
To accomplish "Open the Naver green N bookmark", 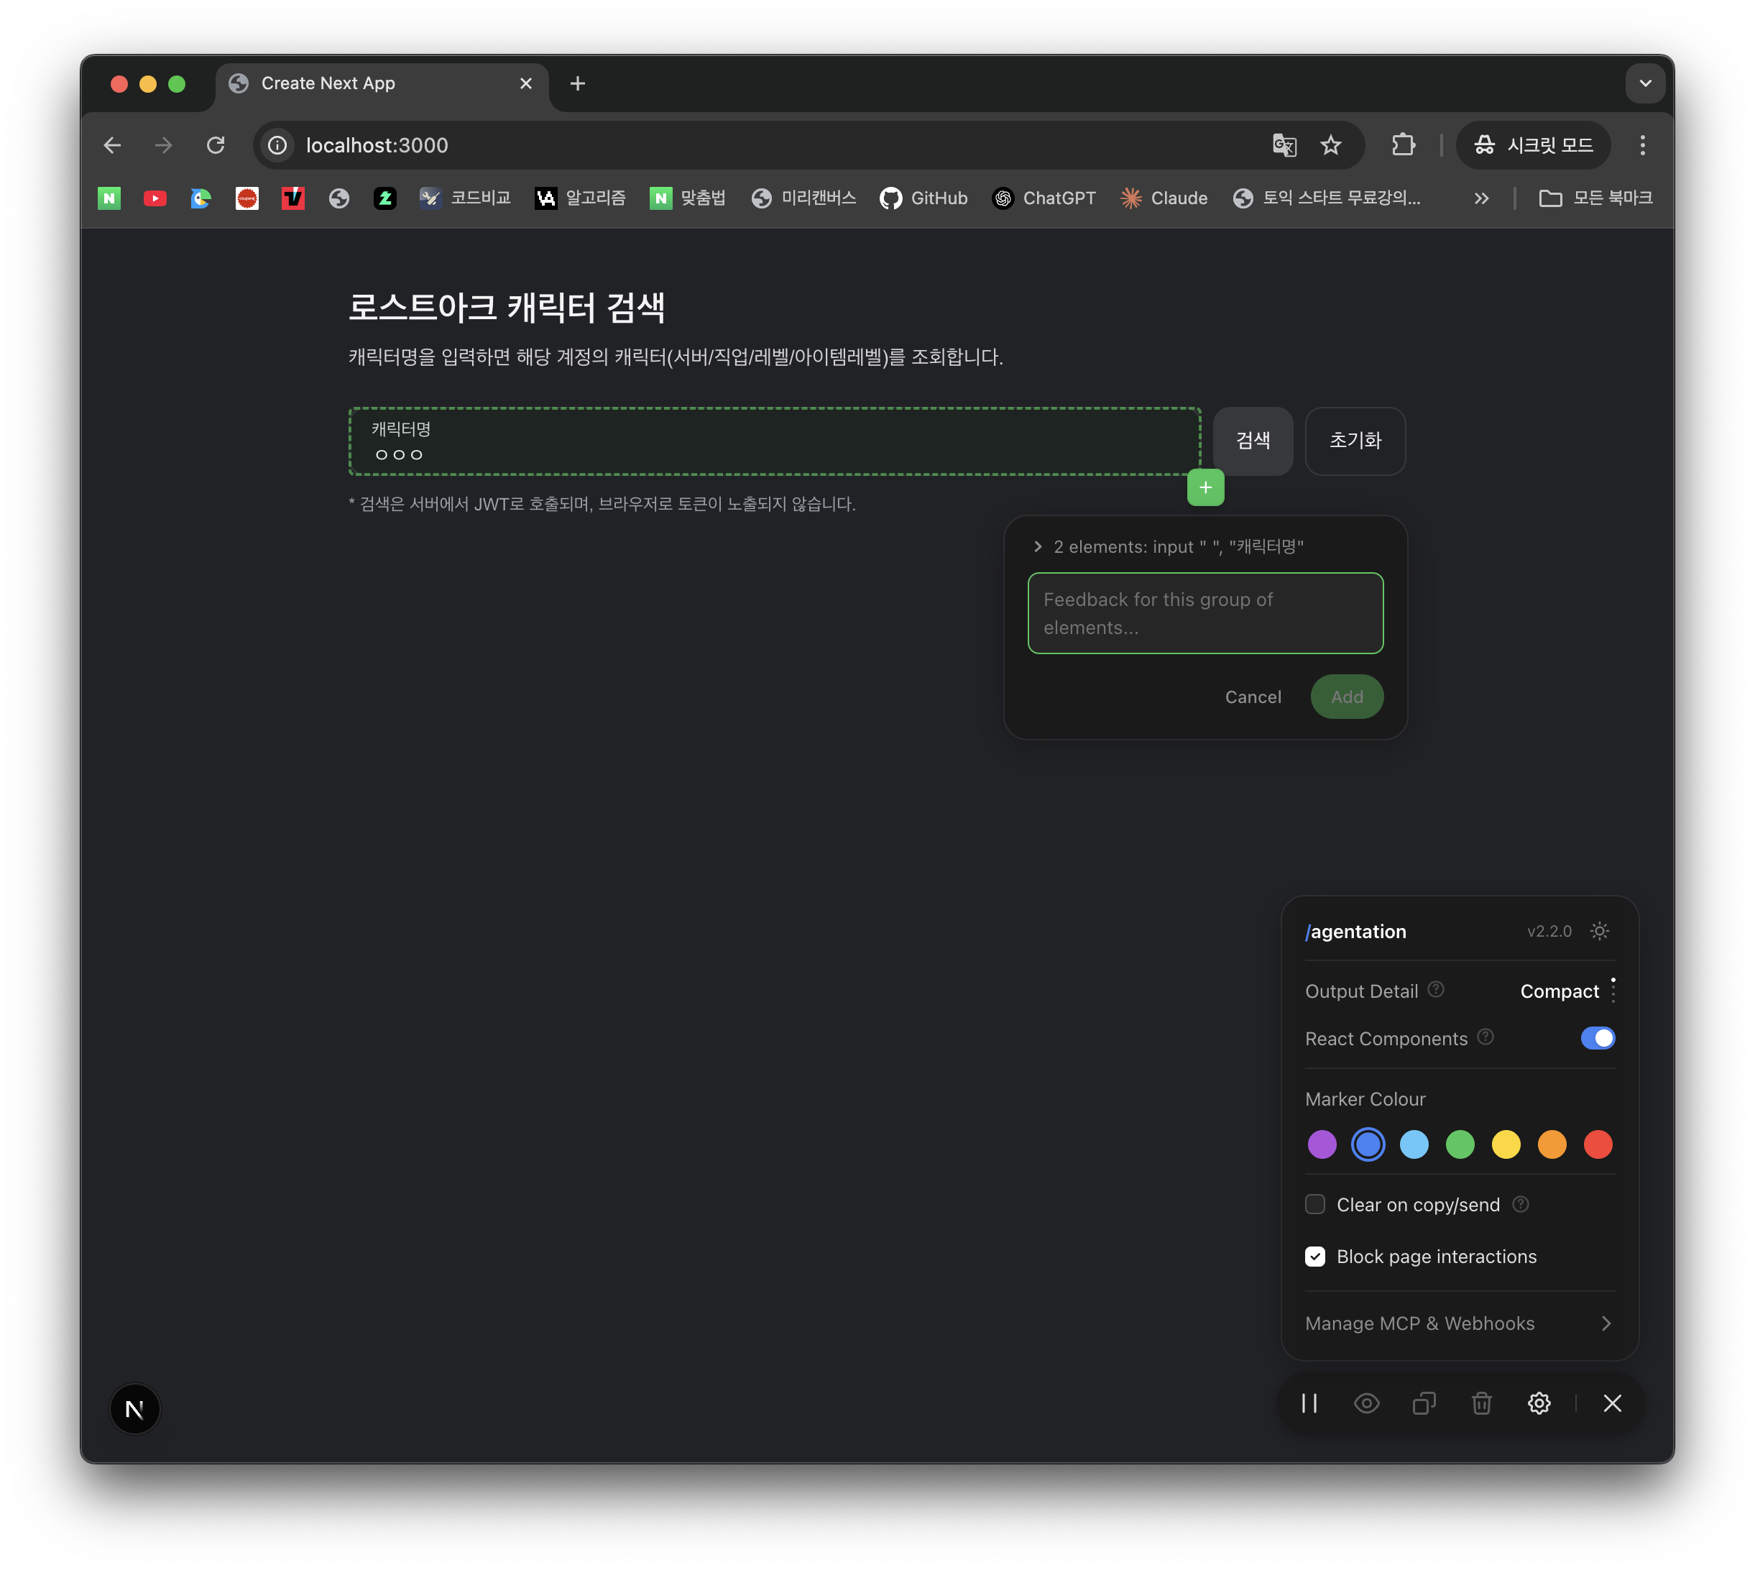I will (x=109, y=198).
